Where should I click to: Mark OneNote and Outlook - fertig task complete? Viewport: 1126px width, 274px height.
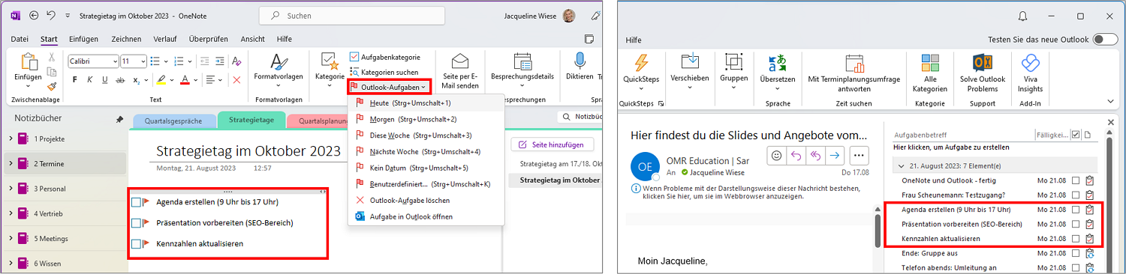click(x=1076, y=180)
